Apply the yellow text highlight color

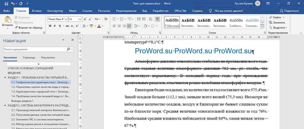coord(91,26)
